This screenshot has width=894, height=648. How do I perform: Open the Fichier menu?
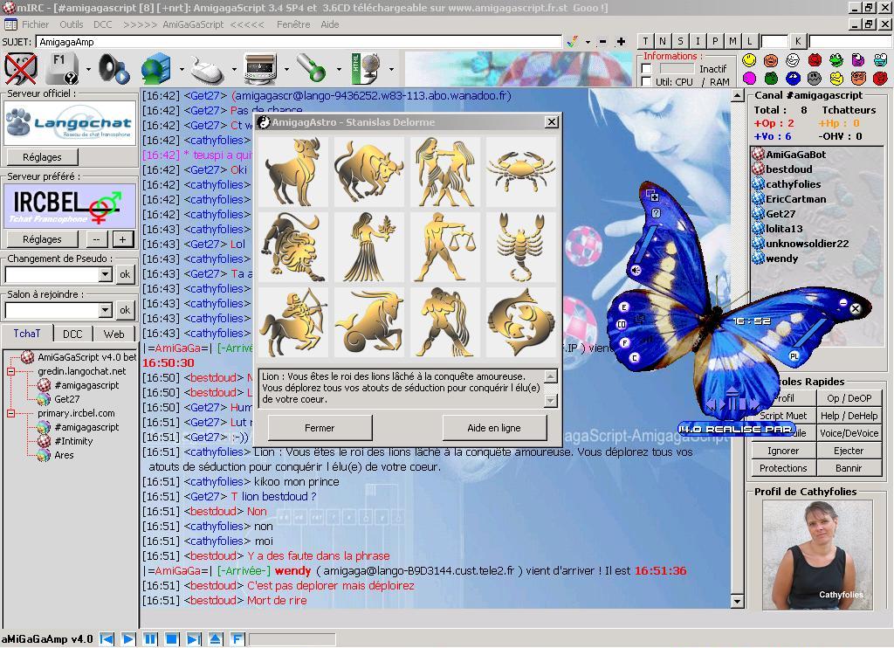tap(35, 24)
